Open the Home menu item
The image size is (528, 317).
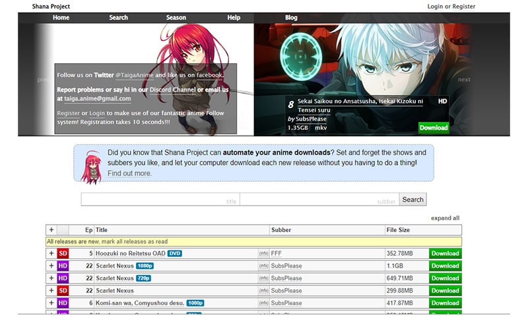[61, 18]
